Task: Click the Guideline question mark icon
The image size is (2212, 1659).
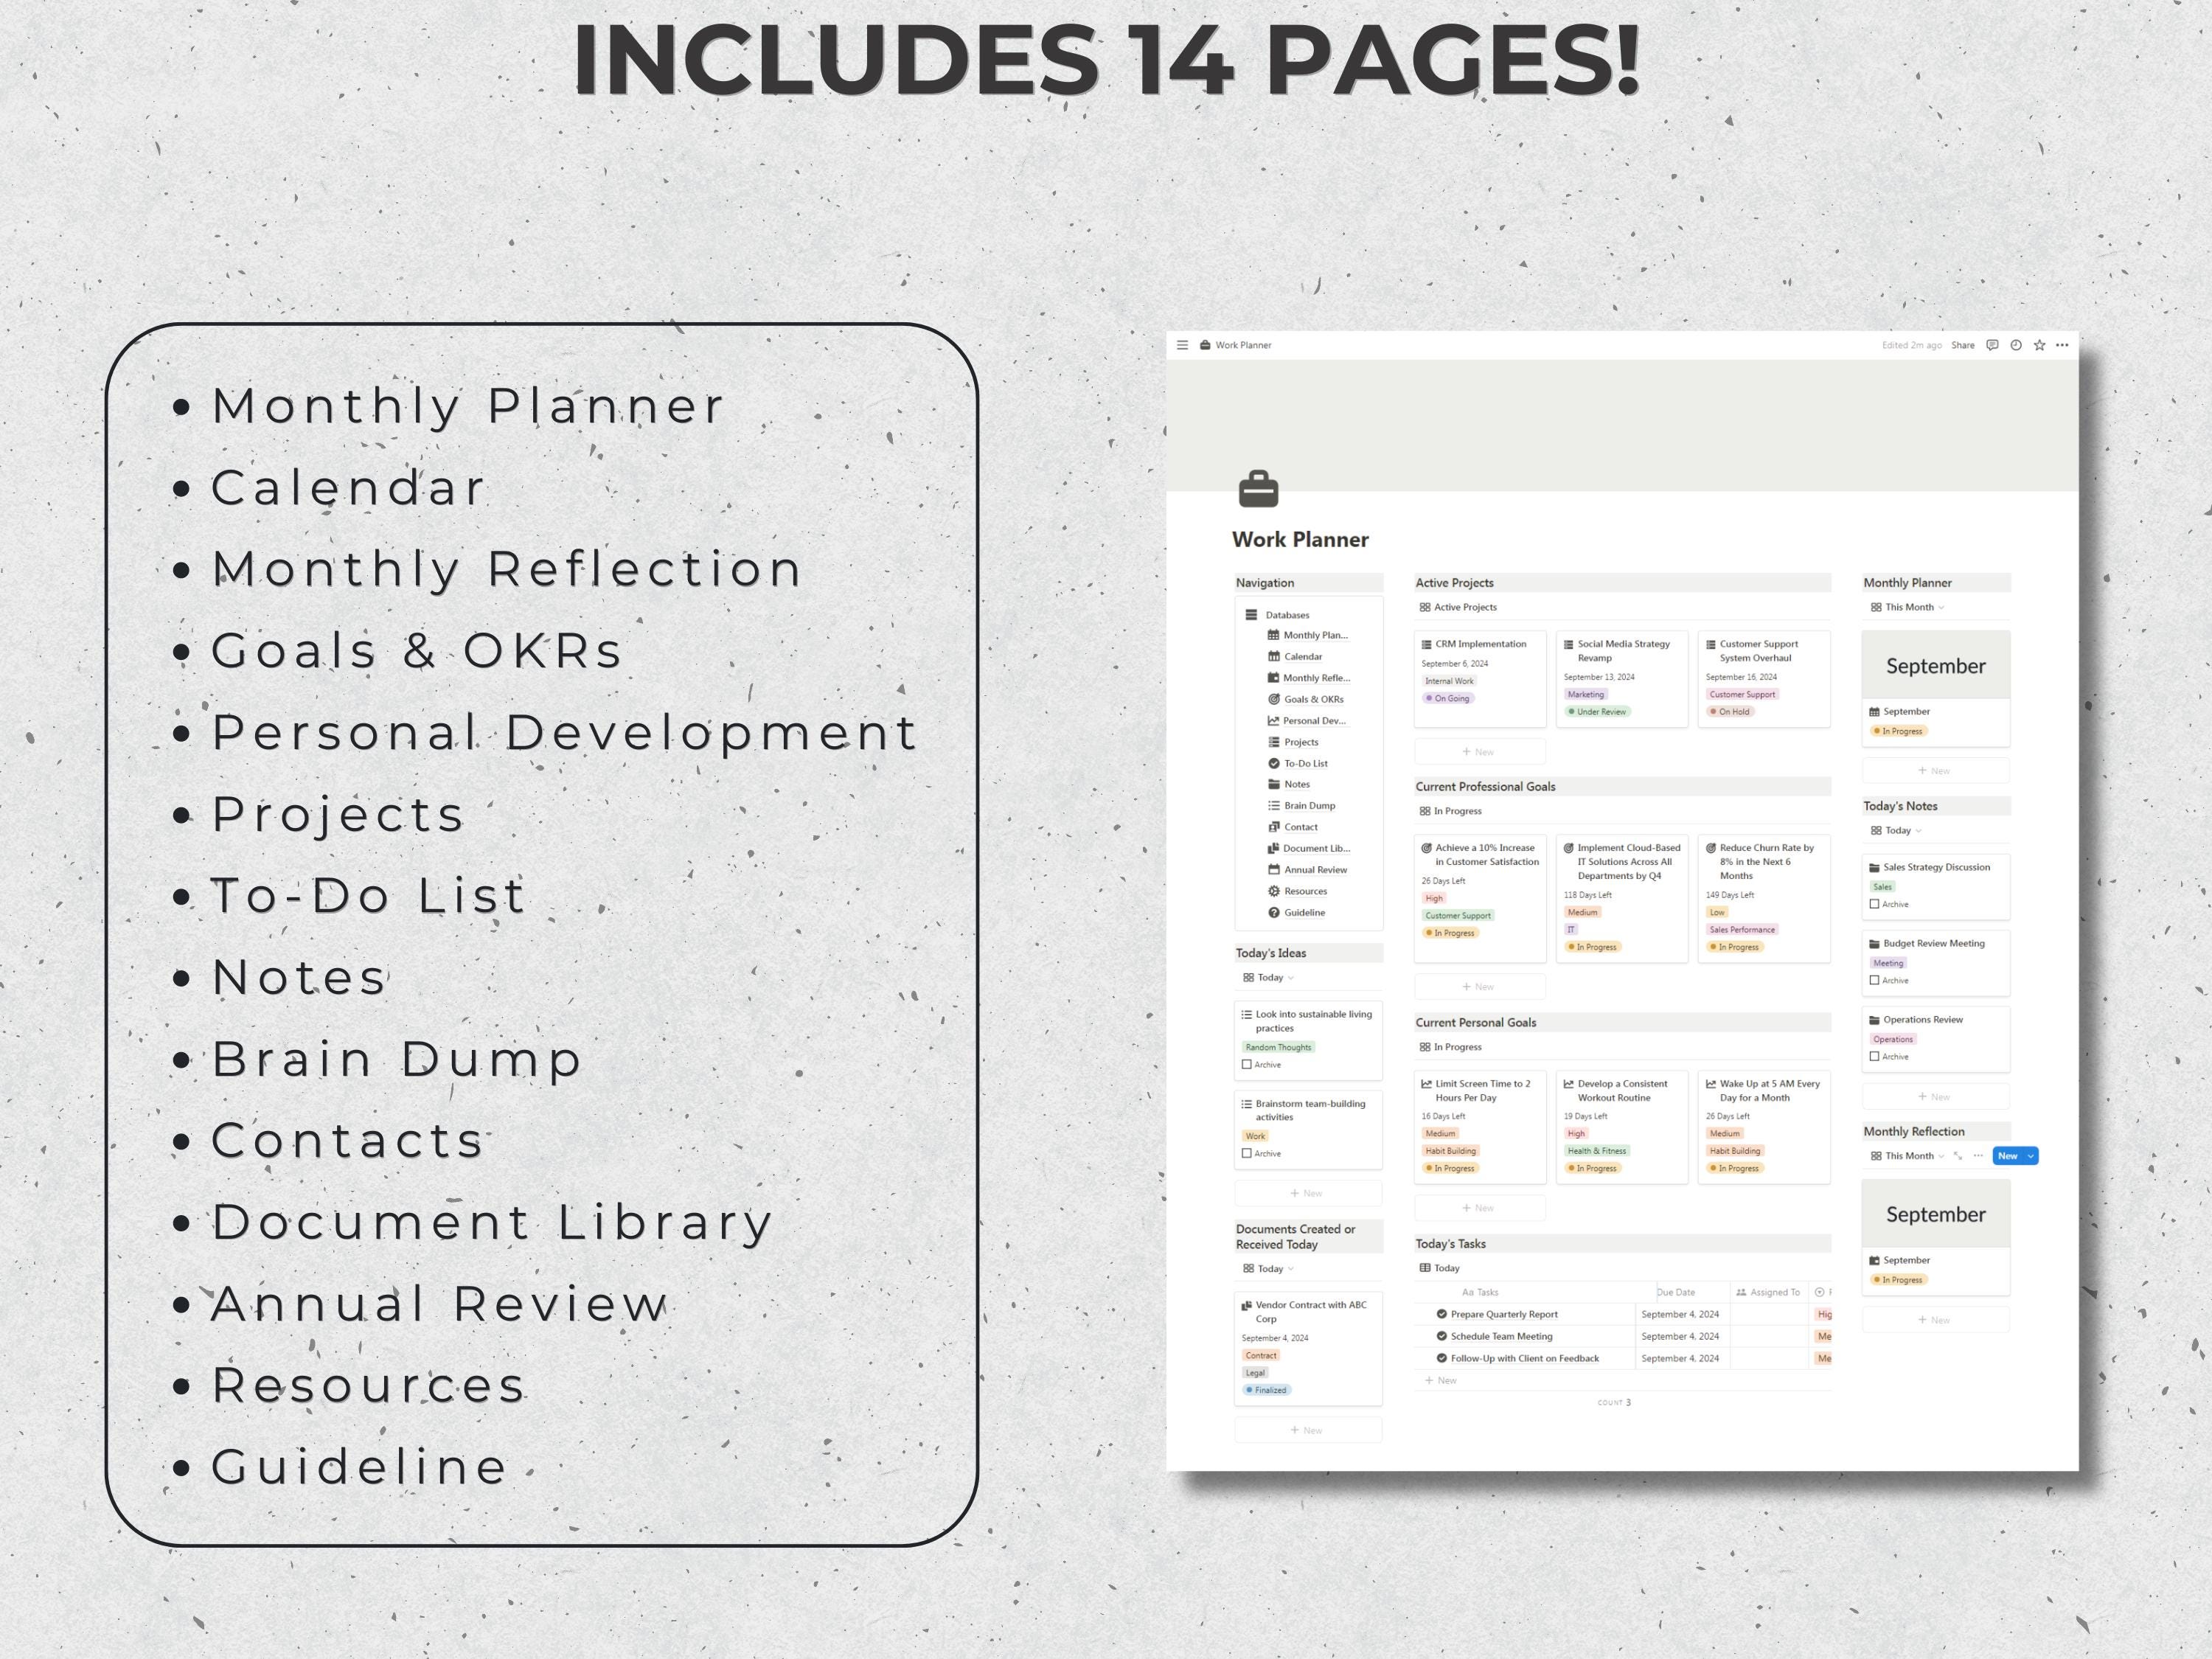Action: 1274,912
